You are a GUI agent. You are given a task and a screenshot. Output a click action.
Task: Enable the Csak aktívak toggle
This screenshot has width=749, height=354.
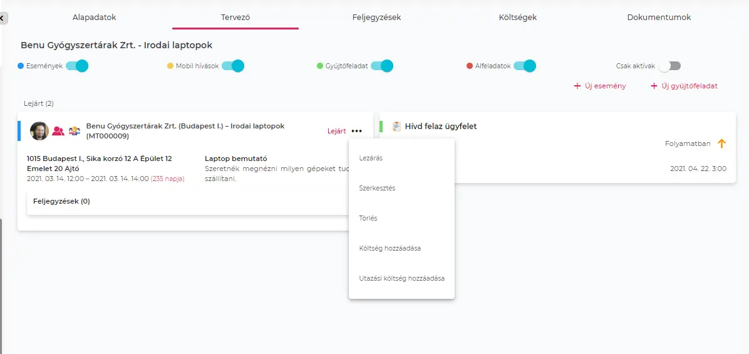tap(669, 66)
